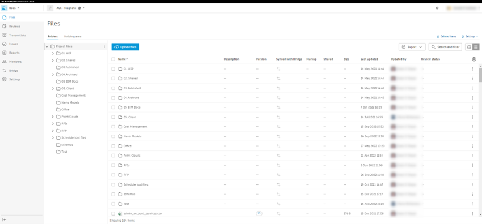Check the 03.Published folder checkbox
The width and height of the screenshot is (482, 224).
point(113,88)
